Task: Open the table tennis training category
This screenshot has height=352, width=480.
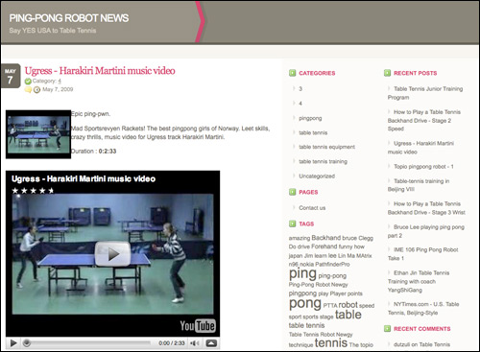Action: (323, 162)
